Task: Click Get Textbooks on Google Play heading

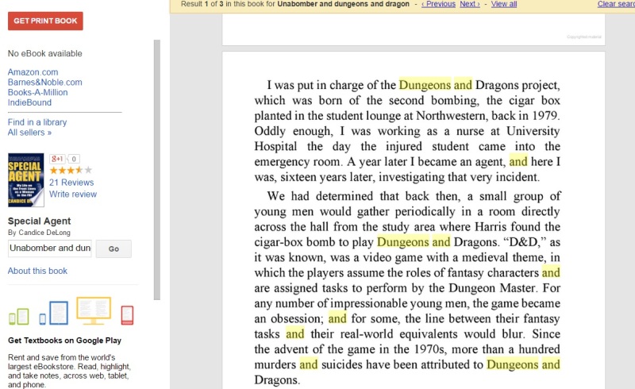Action: point(65,341)
